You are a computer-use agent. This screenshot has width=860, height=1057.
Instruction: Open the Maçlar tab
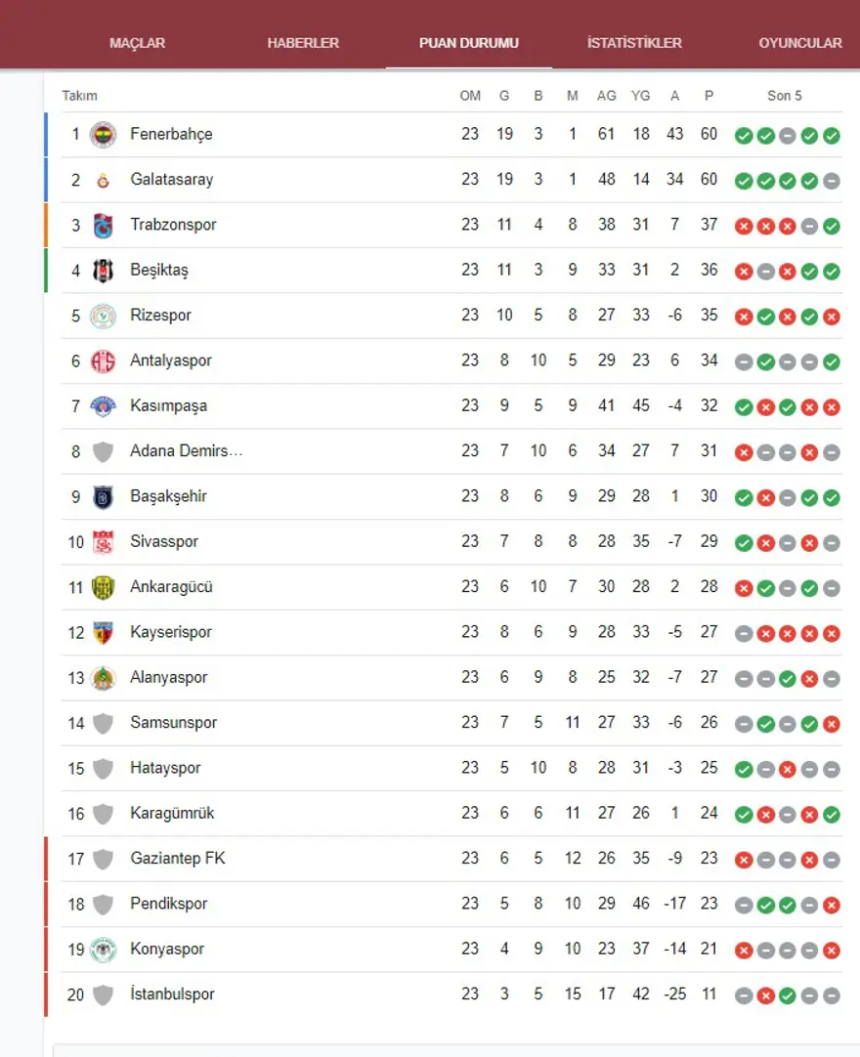click(137, 43)
